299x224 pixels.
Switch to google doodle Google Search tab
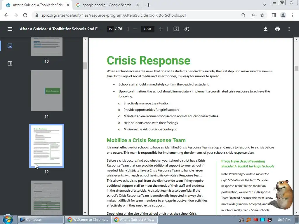coord(107,5)
